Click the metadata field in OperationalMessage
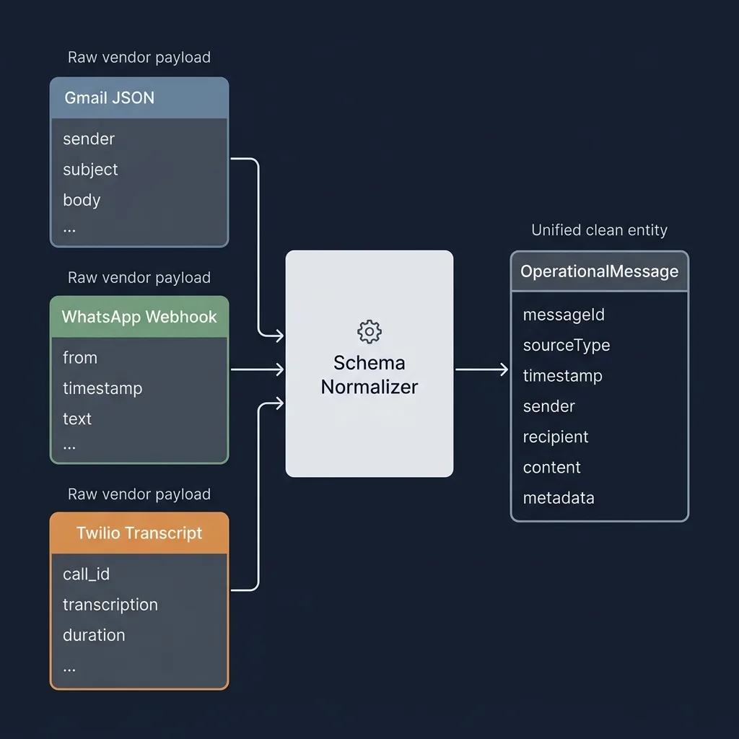This screenshot has width=739, height=739. [559, 498]
